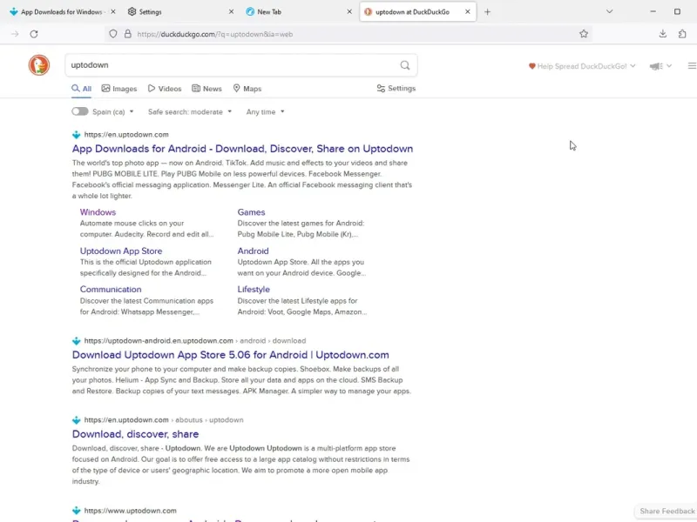Click the megaphone icon

click(x=656, y=66)
